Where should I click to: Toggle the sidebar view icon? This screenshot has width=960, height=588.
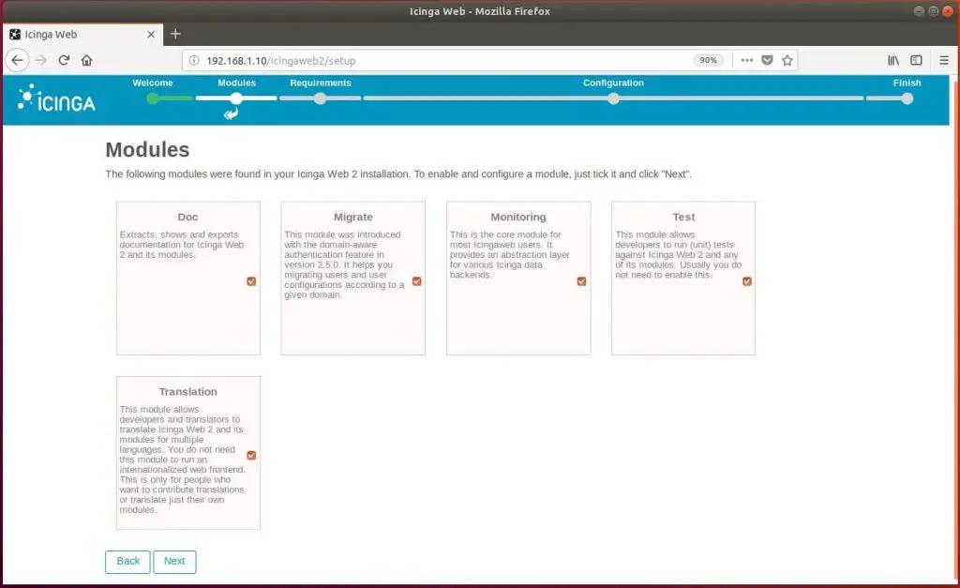tap(916, 60)
